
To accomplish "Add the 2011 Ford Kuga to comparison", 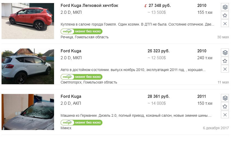I will [225, 98].
